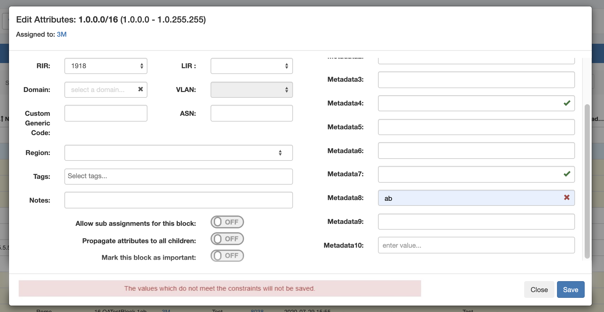Click the red X in Metadata8 field
The width and height of the screenshot is (604, 312).
tap(567, 197)
